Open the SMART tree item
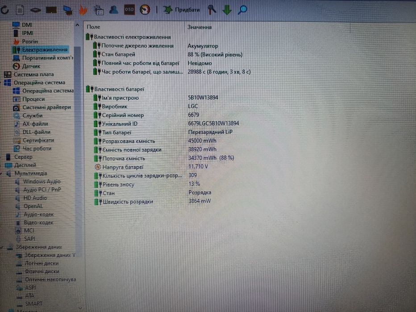This screenshot has width=416, height=312. tap(33, 304)
